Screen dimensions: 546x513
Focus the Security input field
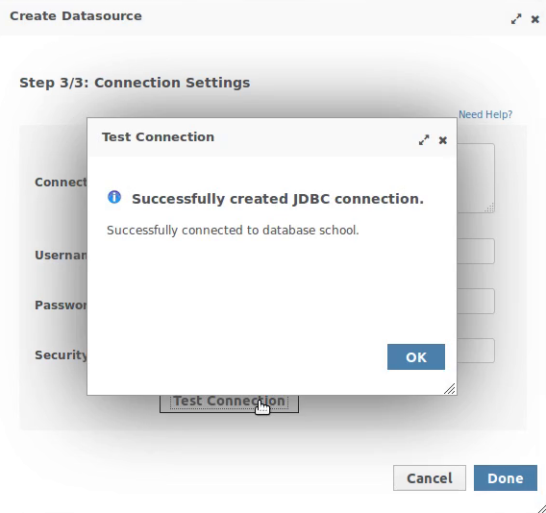[x=476, y=351]
